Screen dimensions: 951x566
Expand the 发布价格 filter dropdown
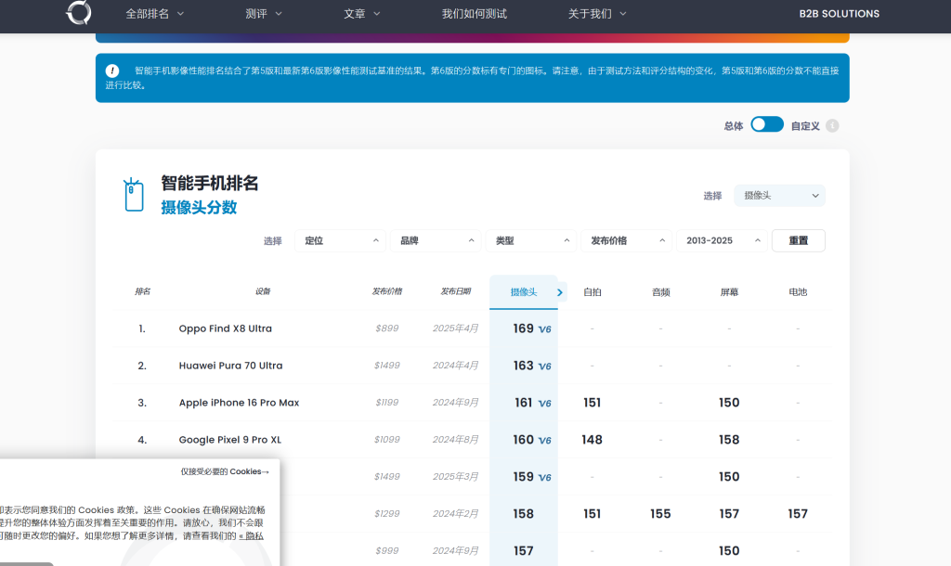[x=627, y=240]
